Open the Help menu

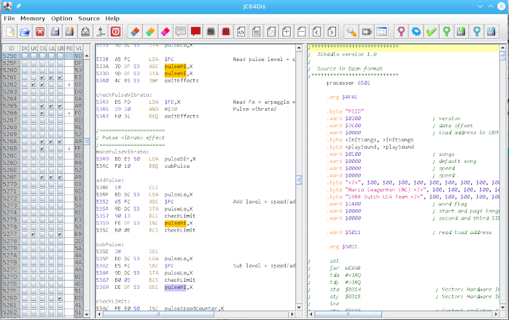click(113, 18)
